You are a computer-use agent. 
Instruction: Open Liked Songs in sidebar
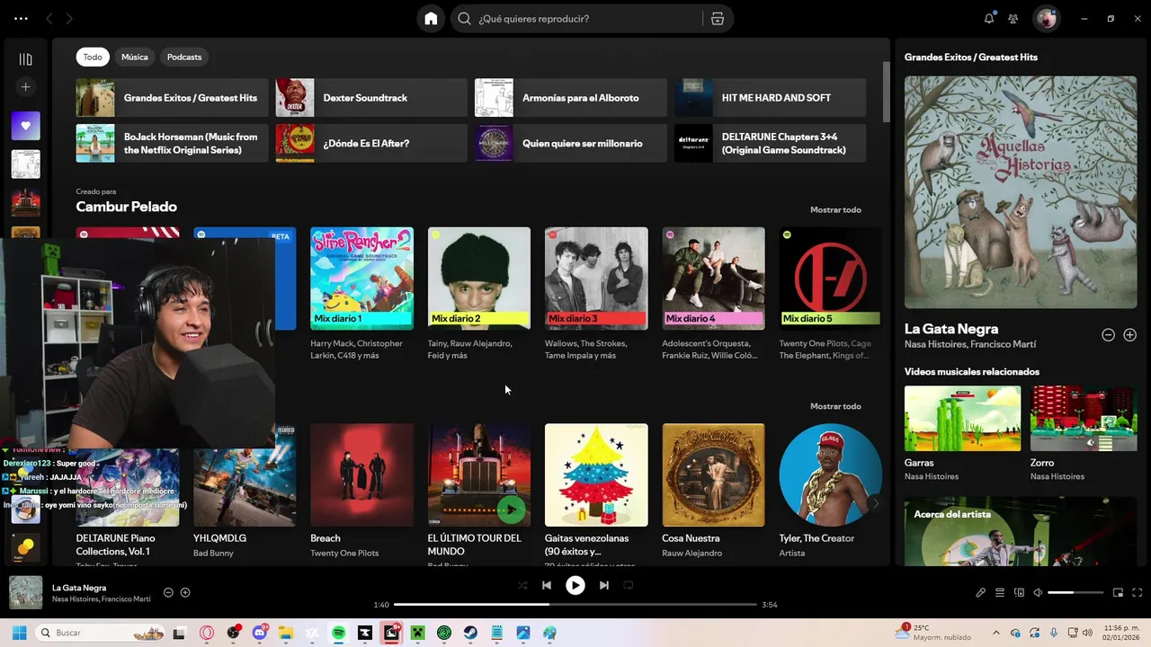click(25, 126)
